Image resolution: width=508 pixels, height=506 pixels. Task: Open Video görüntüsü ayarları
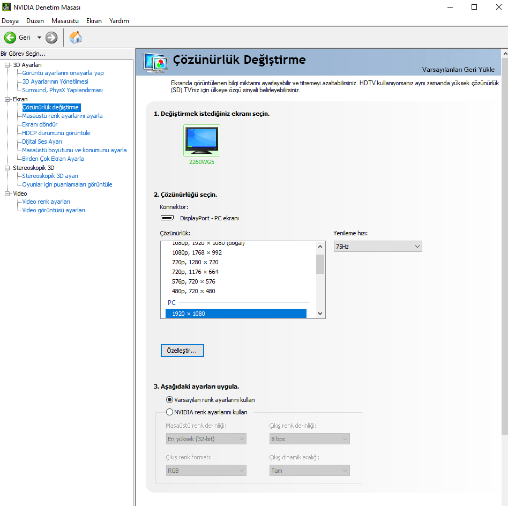54,210
